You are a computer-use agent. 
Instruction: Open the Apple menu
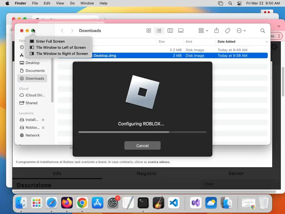coord(7,3)
